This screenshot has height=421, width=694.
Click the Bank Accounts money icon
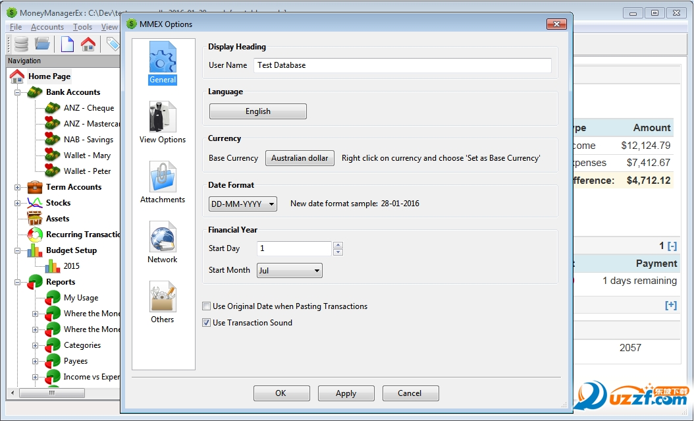[x=35, y=92]
